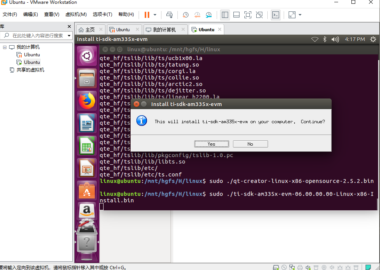
Task: Close the 主页 tab
Action: pos(101,30)
